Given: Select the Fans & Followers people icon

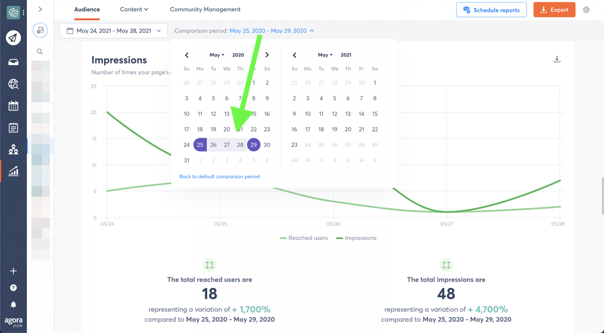Looking at the screenshot, I should pyautogui.click(x=13, y=149).
